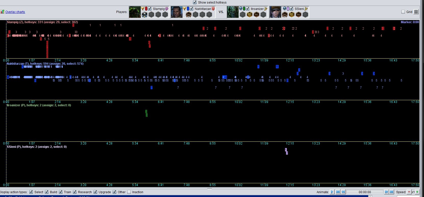This screenshot has width=424, height=197.
Task: Enable the Inaction action type
Action: [129, 192]
